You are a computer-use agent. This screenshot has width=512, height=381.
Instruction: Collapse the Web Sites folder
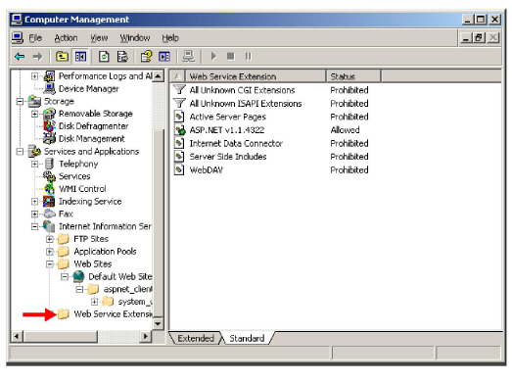50,264
